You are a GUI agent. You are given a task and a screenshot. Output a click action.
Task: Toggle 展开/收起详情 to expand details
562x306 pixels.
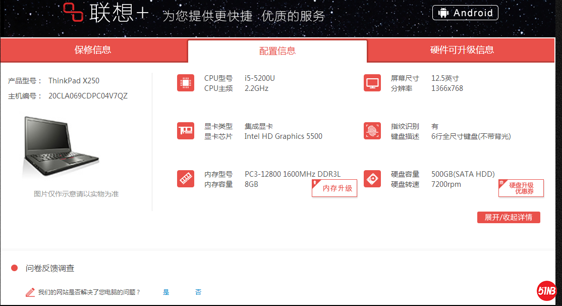[509, 217]
